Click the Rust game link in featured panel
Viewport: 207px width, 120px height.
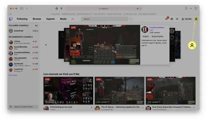pos(151,30)
